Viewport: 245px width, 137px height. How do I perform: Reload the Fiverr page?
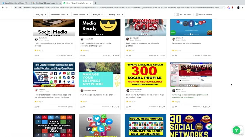(x=11, y=7)
